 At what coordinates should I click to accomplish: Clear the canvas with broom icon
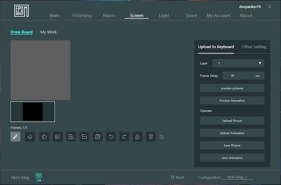137,137
